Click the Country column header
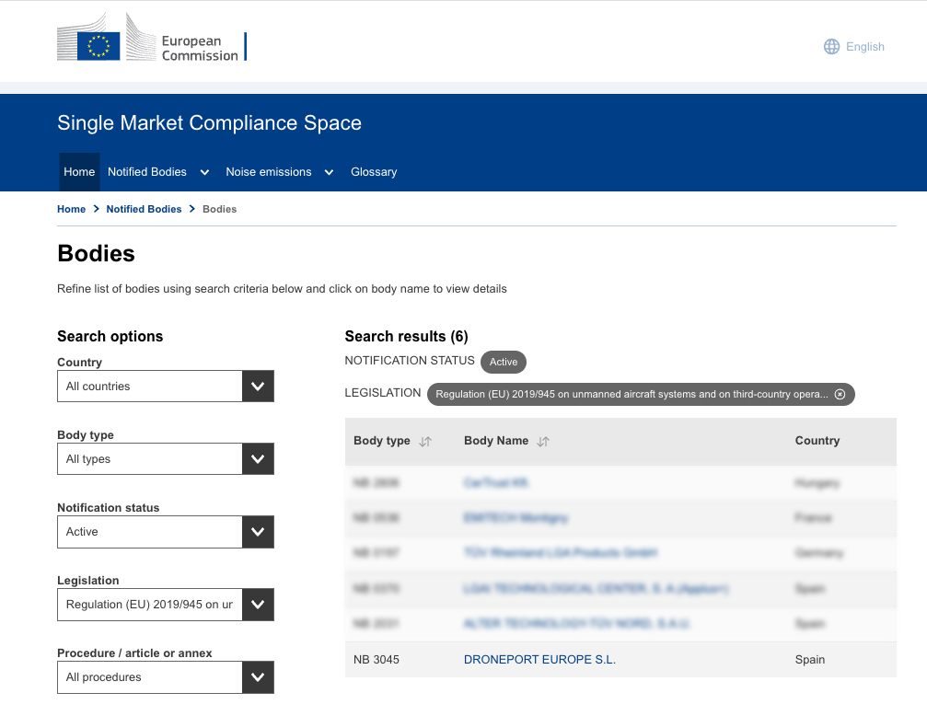 (817, 441)
